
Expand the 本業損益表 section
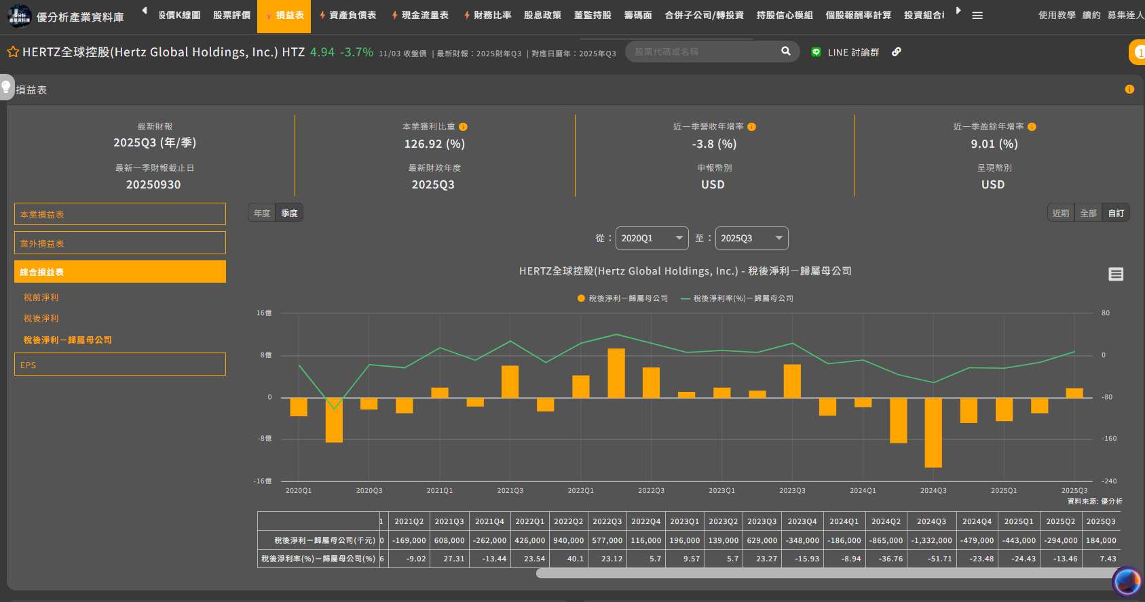[x=120, y=214]
